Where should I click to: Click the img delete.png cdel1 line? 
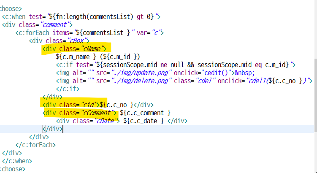tap(184, 81)
